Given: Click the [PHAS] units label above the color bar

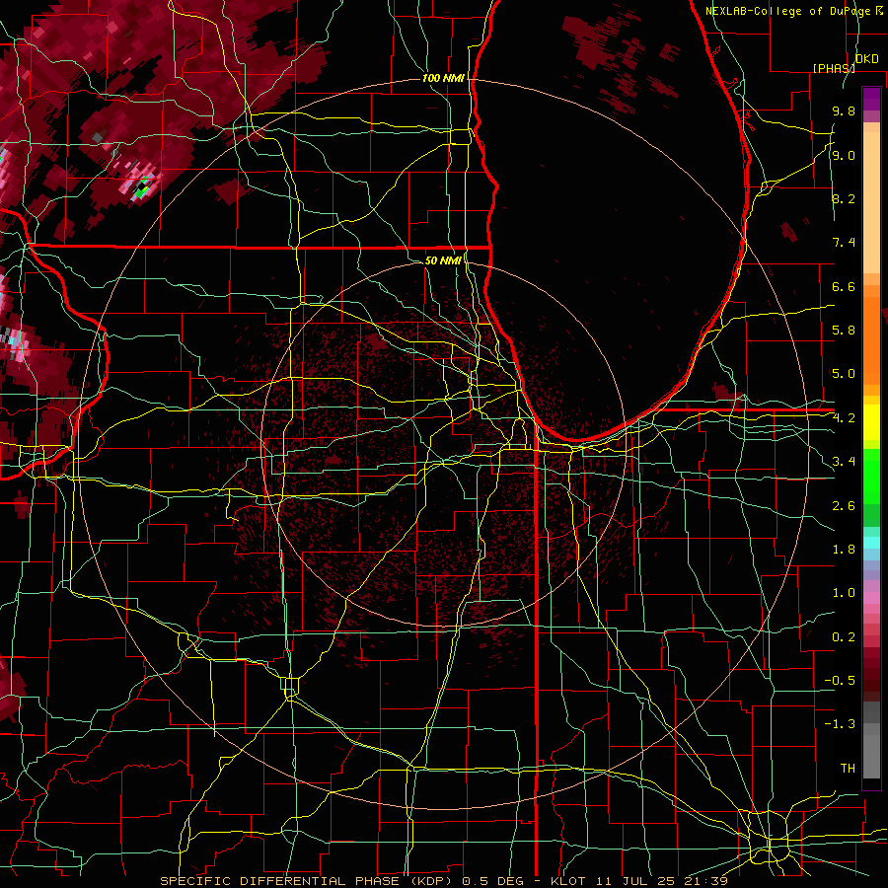Looking at the screenshot, I should point(834,68).
